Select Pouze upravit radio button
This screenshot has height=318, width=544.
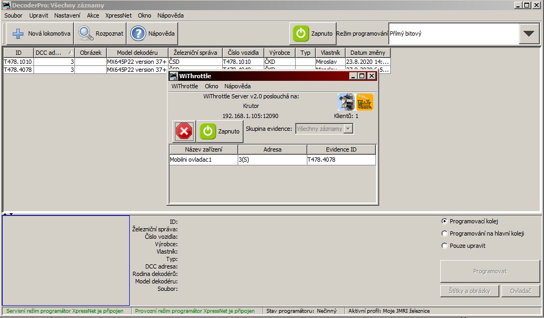(445, 246)
